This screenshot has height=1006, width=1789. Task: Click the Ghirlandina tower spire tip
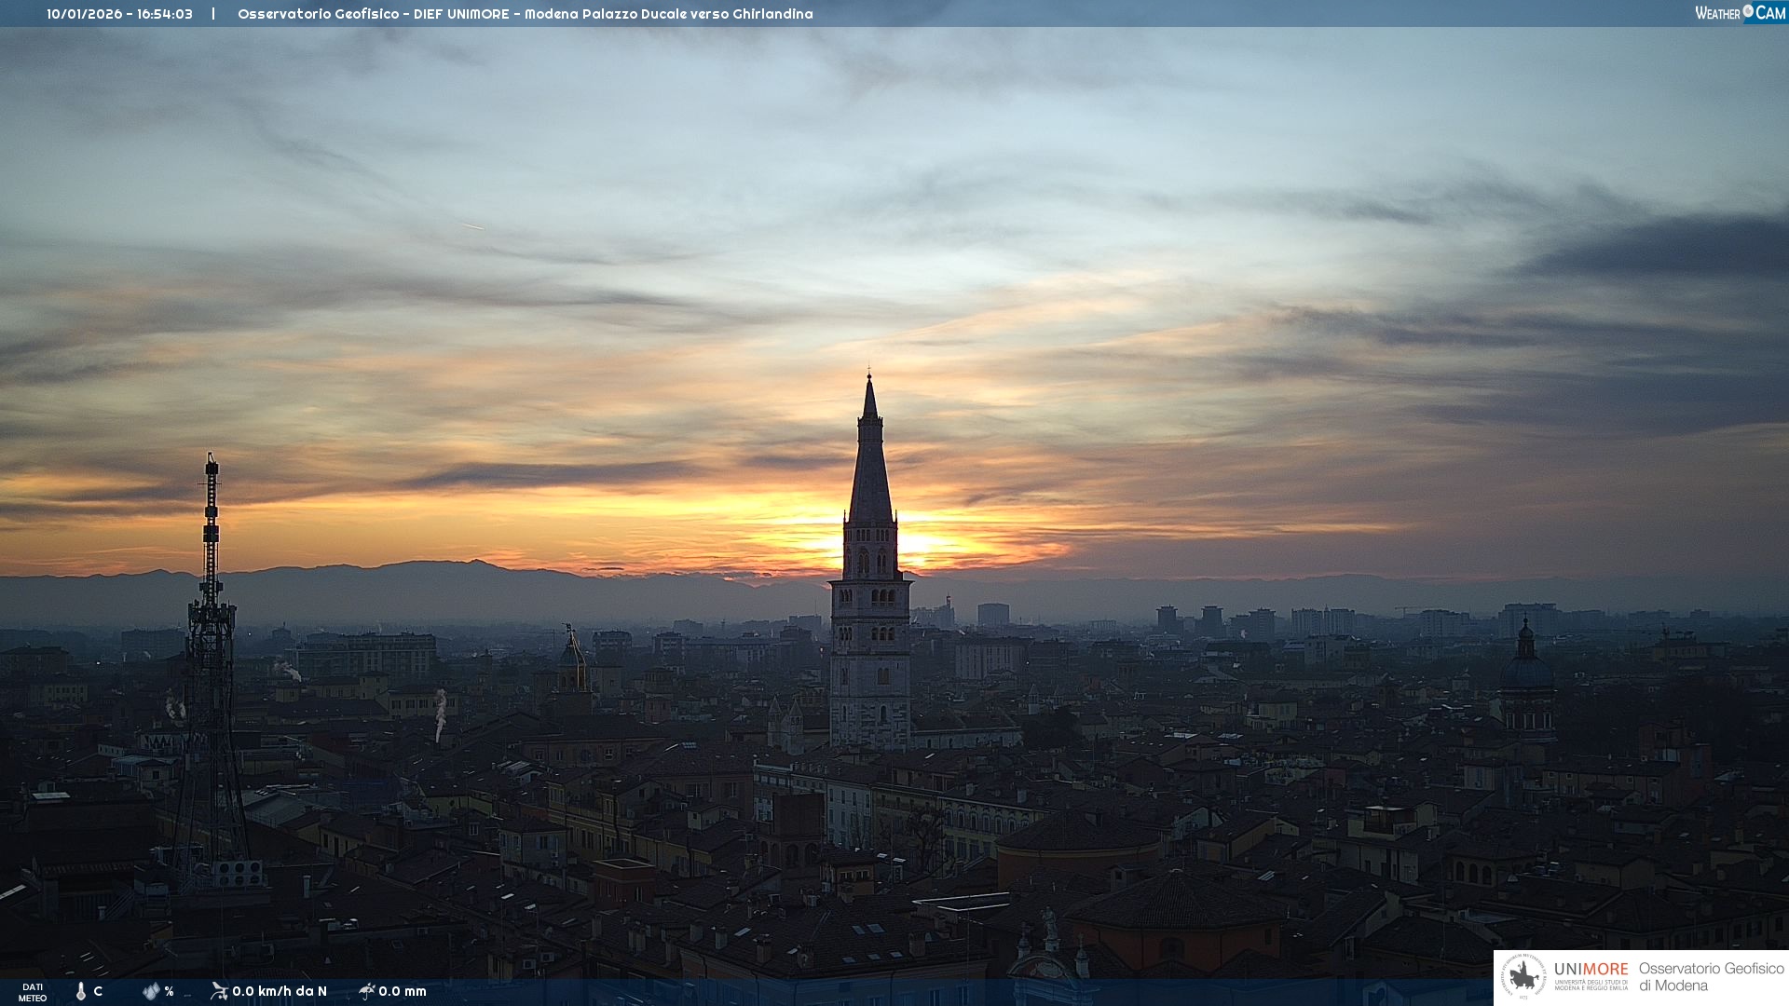[x=869, y=377]
